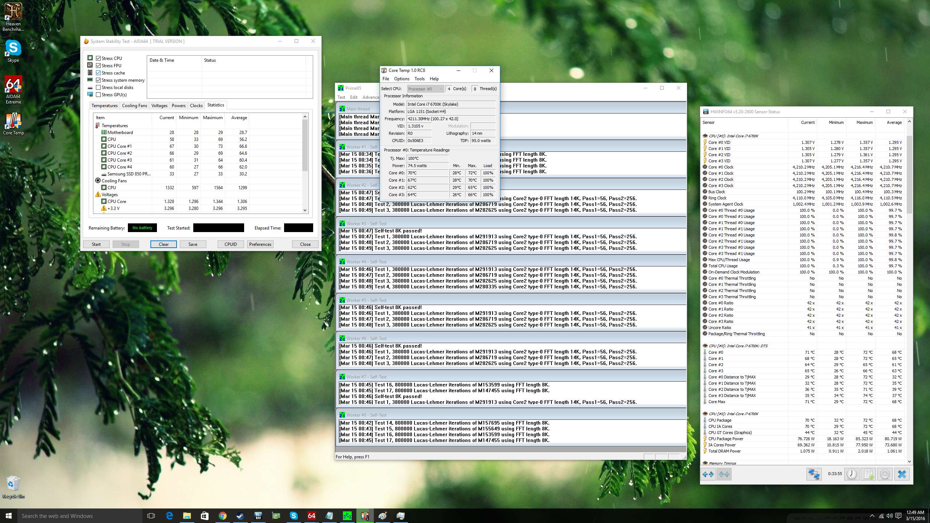Click taskbar search box
930x523 pixels.
pos(79,516)
